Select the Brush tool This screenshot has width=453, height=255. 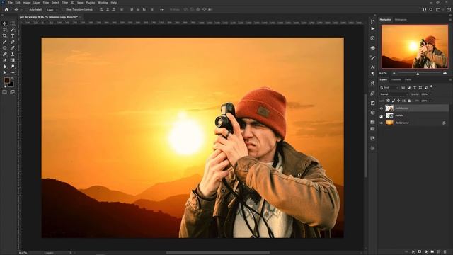pos(5,42)
